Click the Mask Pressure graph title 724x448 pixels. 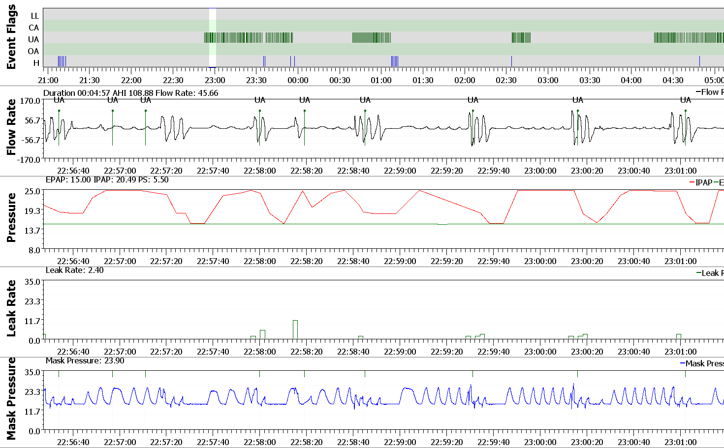coord(11,399)
